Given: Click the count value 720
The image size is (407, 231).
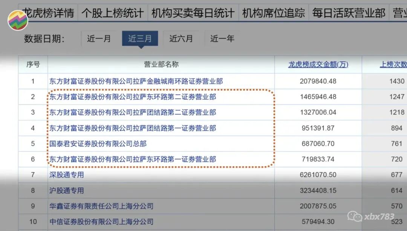Looking at the screenshot, I should coord(397,159).
